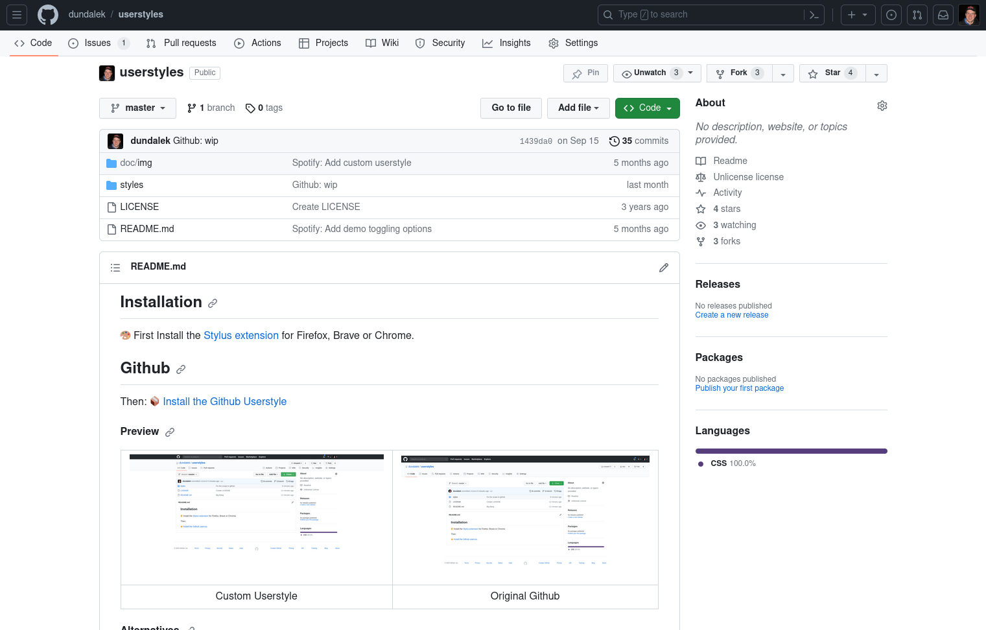
Task: Edit repository About settings gear
Action: click(x=882, y=106)
